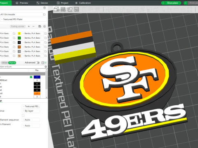The height and width of the screenshot is (148, 198).
Task: Click blue filament 1 cell in object list
Action: coord(37,77)
